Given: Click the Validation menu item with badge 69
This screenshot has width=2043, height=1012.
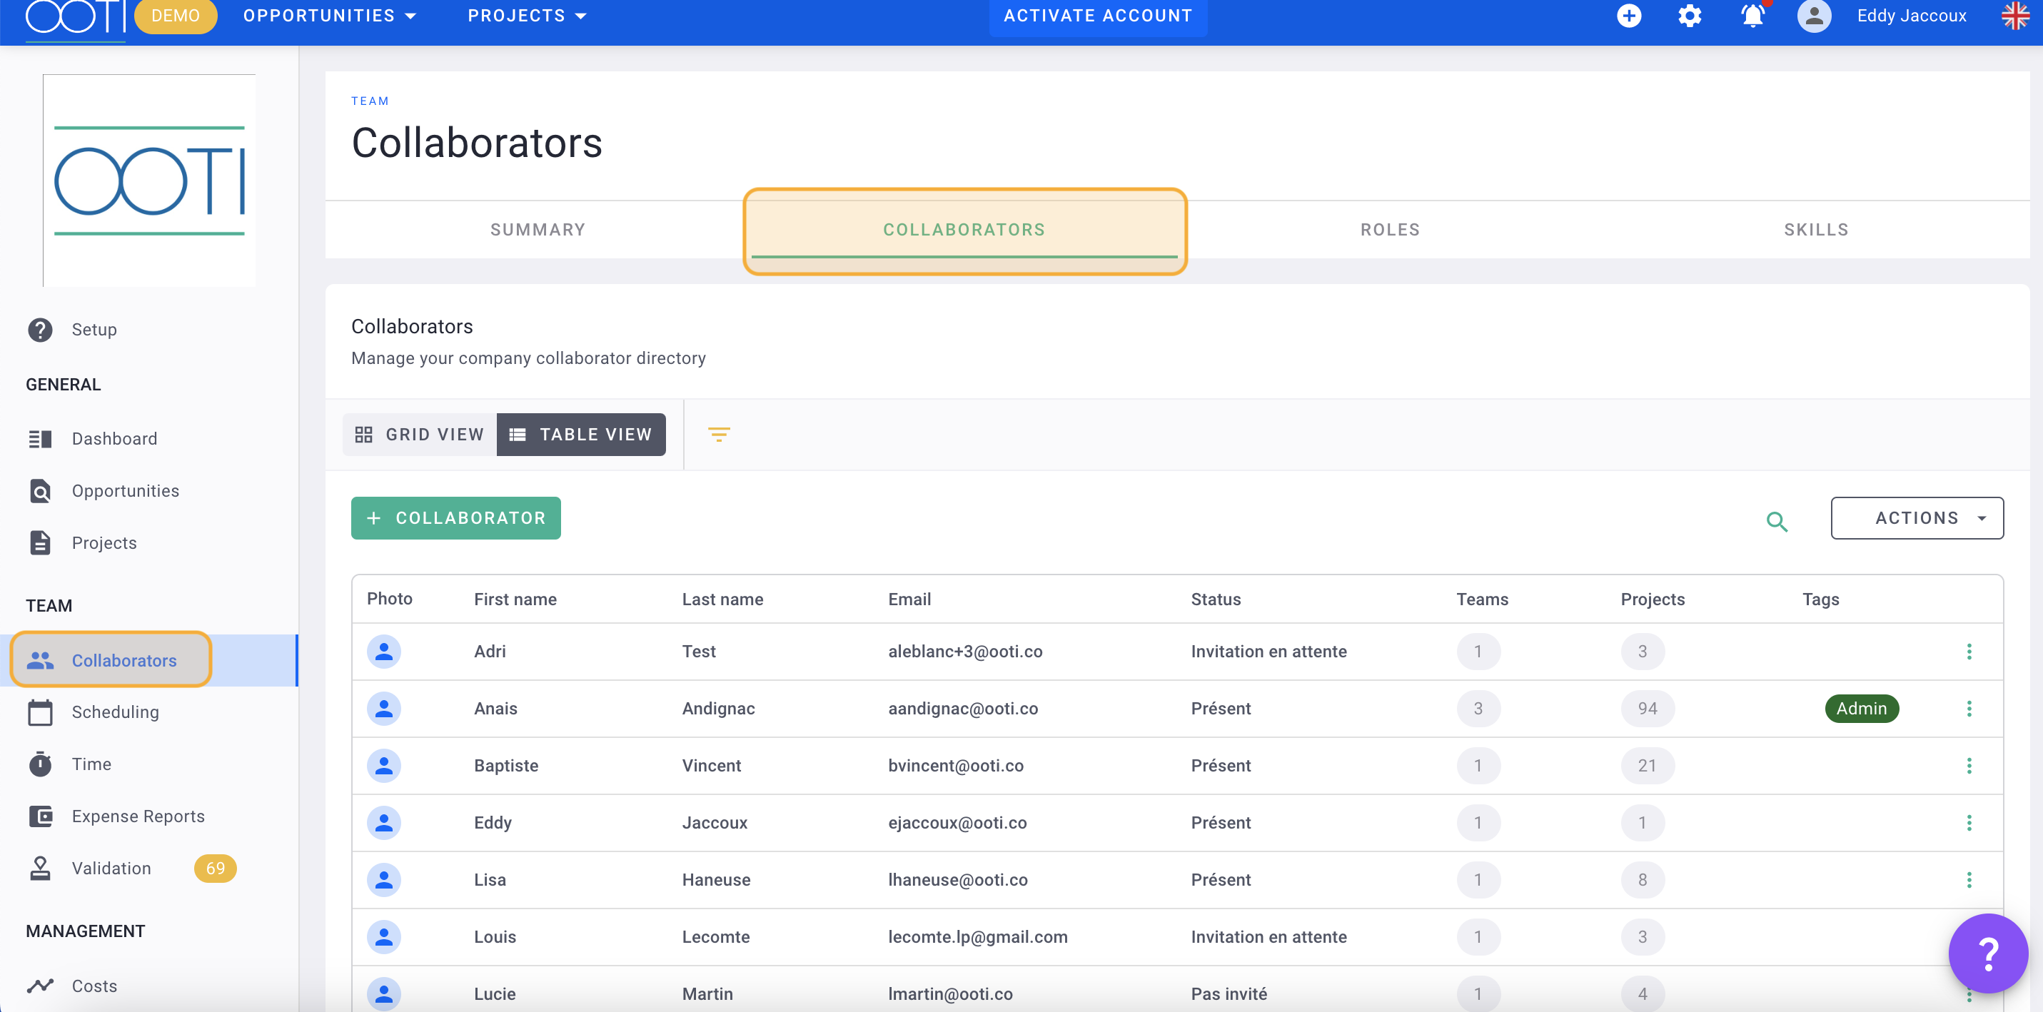Looking at the screenshot, I should (x=109, y=867).
